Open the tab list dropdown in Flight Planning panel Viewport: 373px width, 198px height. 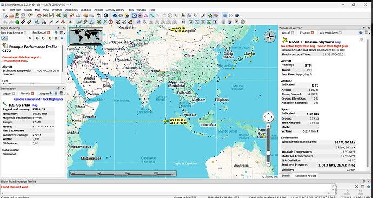click(x=63, y=32)
